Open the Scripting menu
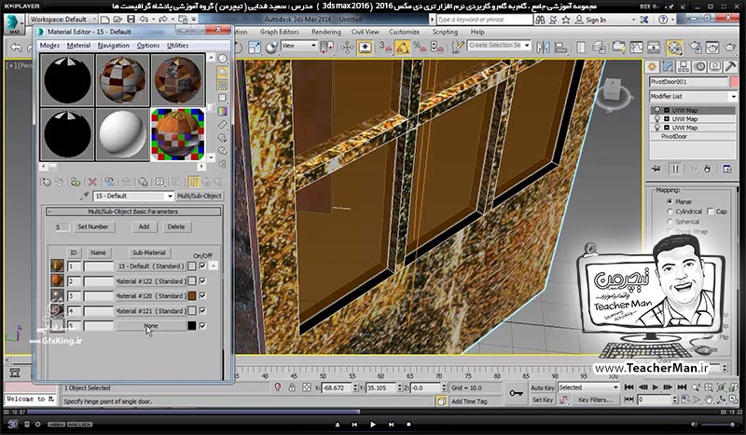The image size is (746, 435). 445,32
